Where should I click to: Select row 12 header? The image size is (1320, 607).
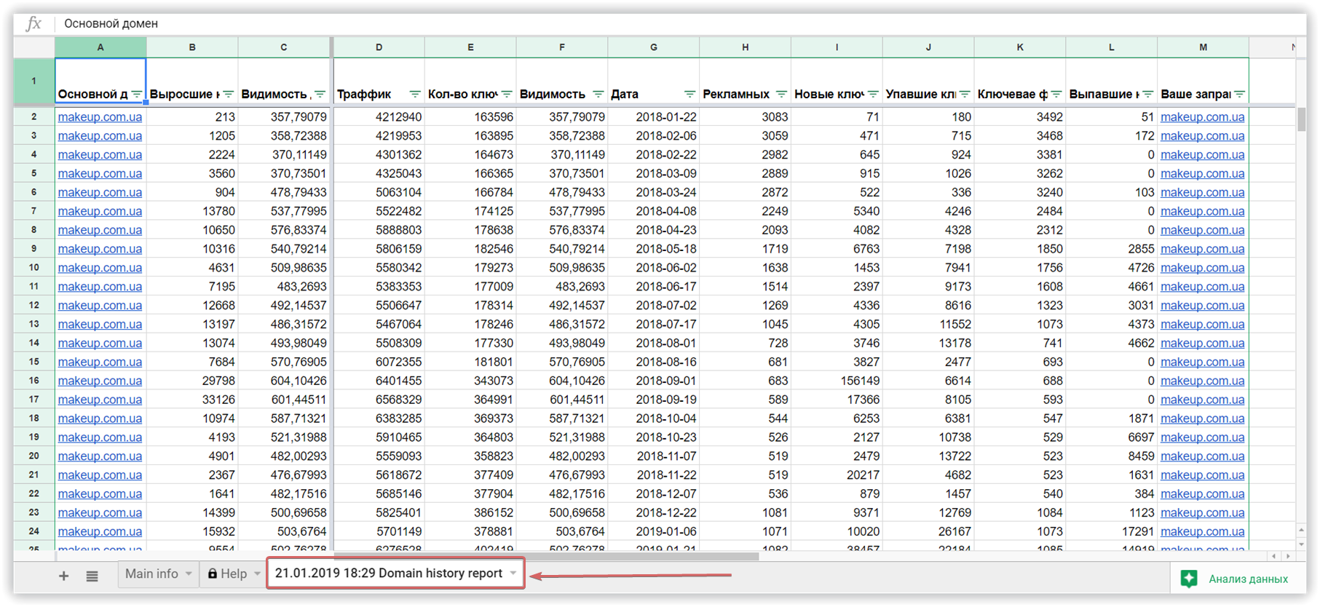(33, 305)
